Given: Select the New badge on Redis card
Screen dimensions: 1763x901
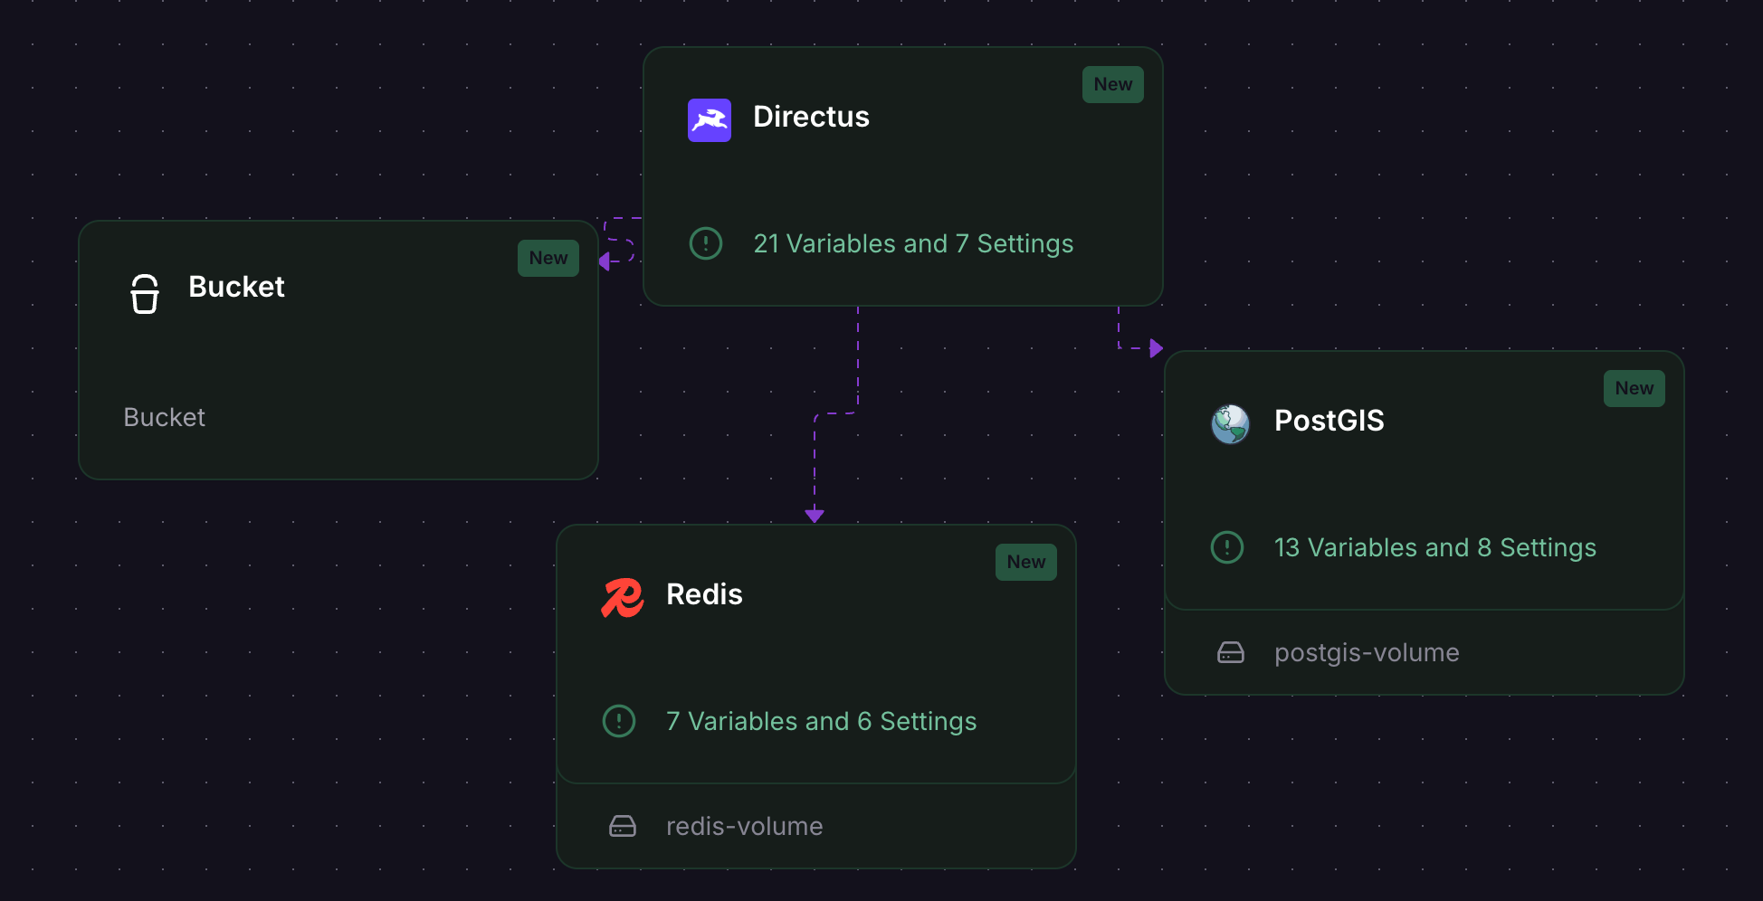Looking at the screenshot, I should tap(1026, 562).
